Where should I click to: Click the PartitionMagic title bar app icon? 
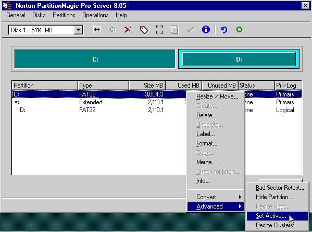pyautogui.click(x=7, y=5)
